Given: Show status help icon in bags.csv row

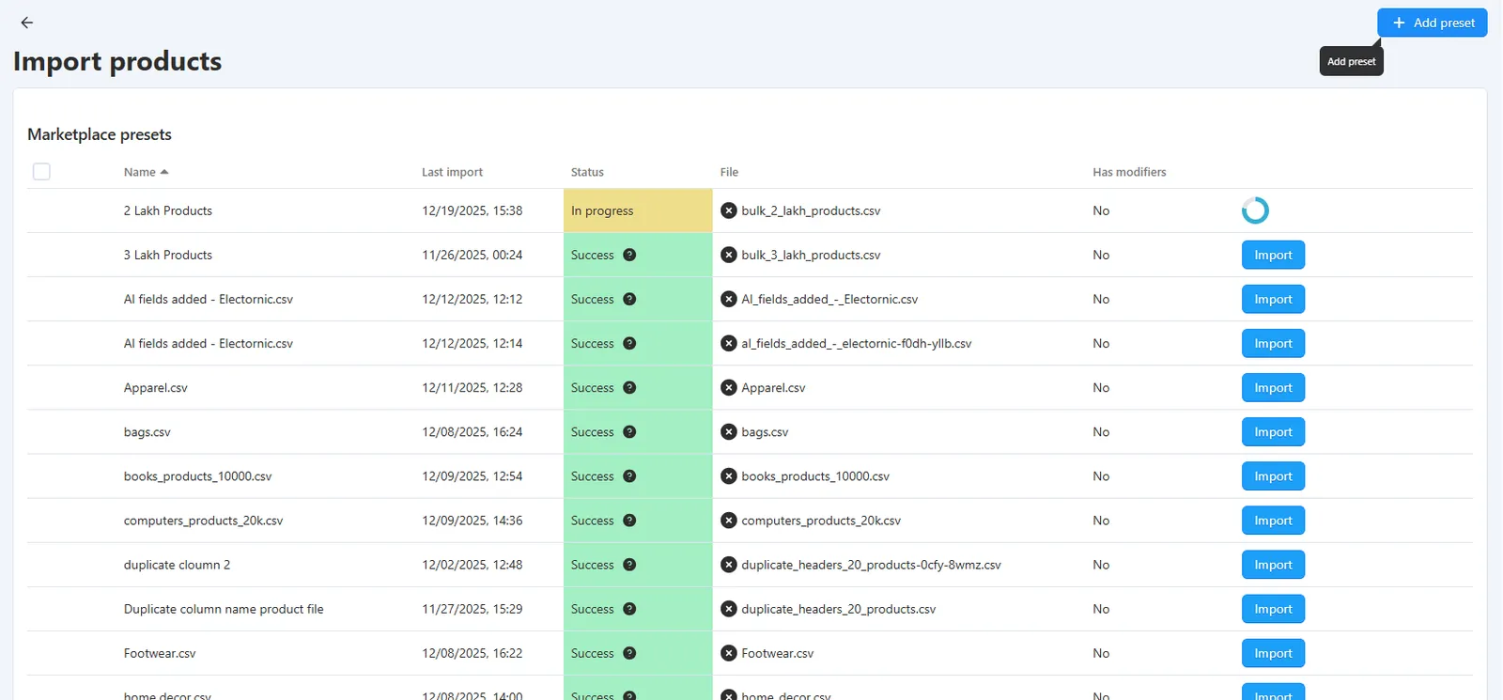Looking at the screenshot, I should point(629,432).
